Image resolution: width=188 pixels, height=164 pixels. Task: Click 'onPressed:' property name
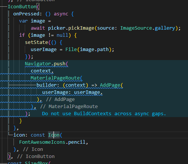(x=27, y=14)
